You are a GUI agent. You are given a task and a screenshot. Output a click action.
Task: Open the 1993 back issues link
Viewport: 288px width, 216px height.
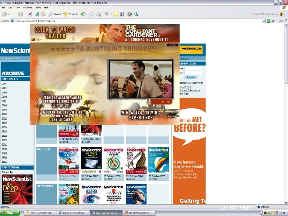coord(4,136)
